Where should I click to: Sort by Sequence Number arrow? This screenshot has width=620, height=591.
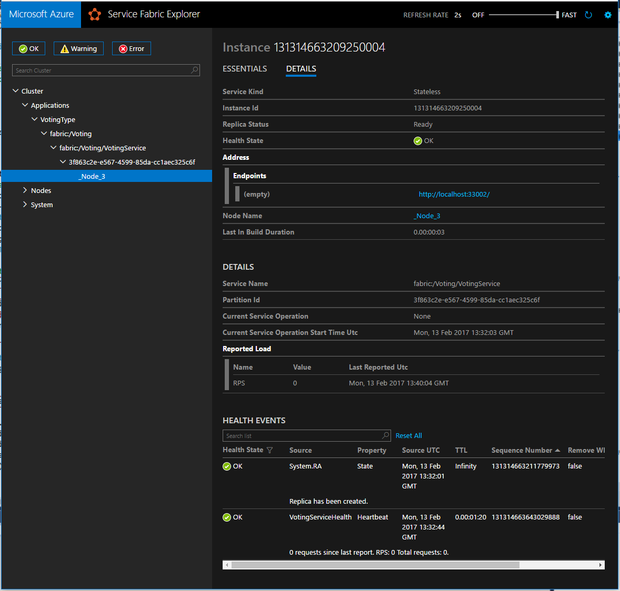557,451
